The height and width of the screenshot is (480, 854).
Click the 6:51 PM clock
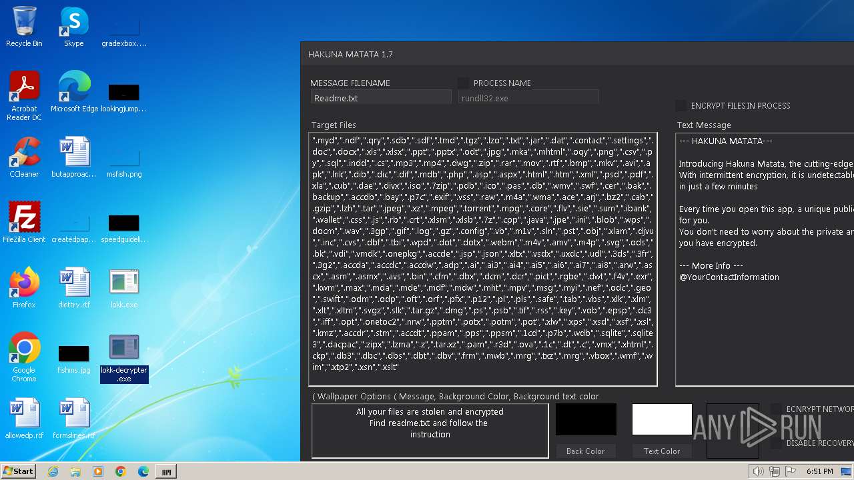click(819, 471)
